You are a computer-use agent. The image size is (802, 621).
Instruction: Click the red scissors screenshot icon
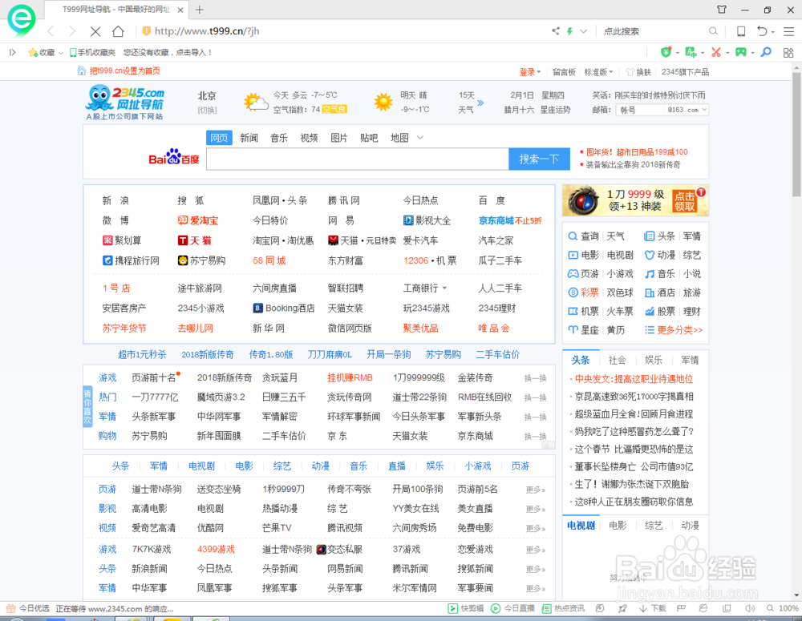click(x=716, y=52)
